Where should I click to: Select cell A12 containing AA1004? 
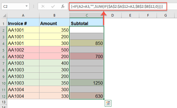coord(23,96)
